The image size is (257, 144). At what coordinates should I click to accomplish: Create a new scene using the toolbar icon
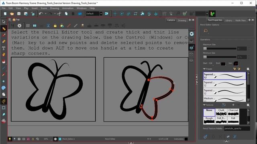tap(5, 14)
